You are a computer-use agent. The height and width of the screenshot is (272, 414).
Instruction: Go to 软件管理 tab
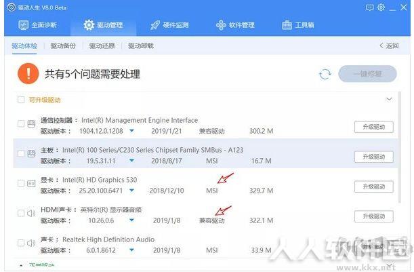(x=235, y=25)
